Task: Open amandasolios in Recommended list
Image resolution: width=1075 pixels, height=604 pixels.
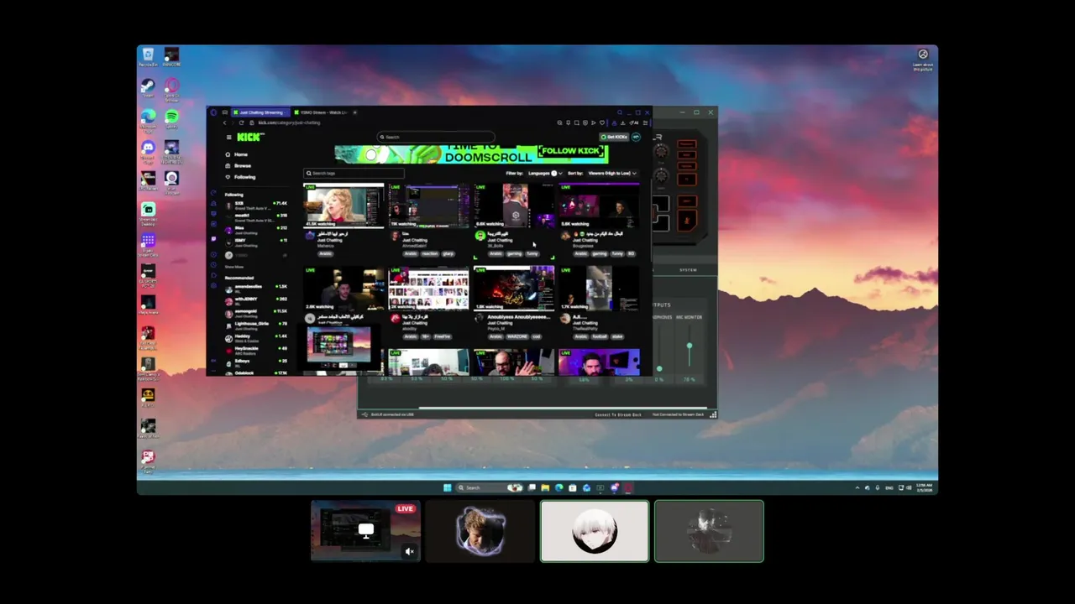Action: (x=256, y=288)
